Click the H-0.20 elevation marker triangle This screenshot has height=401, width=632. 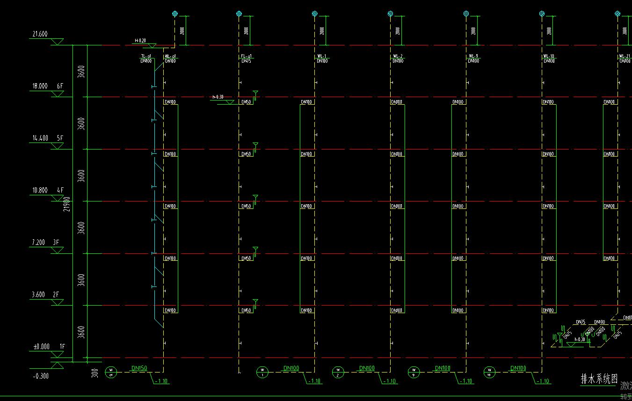point(152,45)
